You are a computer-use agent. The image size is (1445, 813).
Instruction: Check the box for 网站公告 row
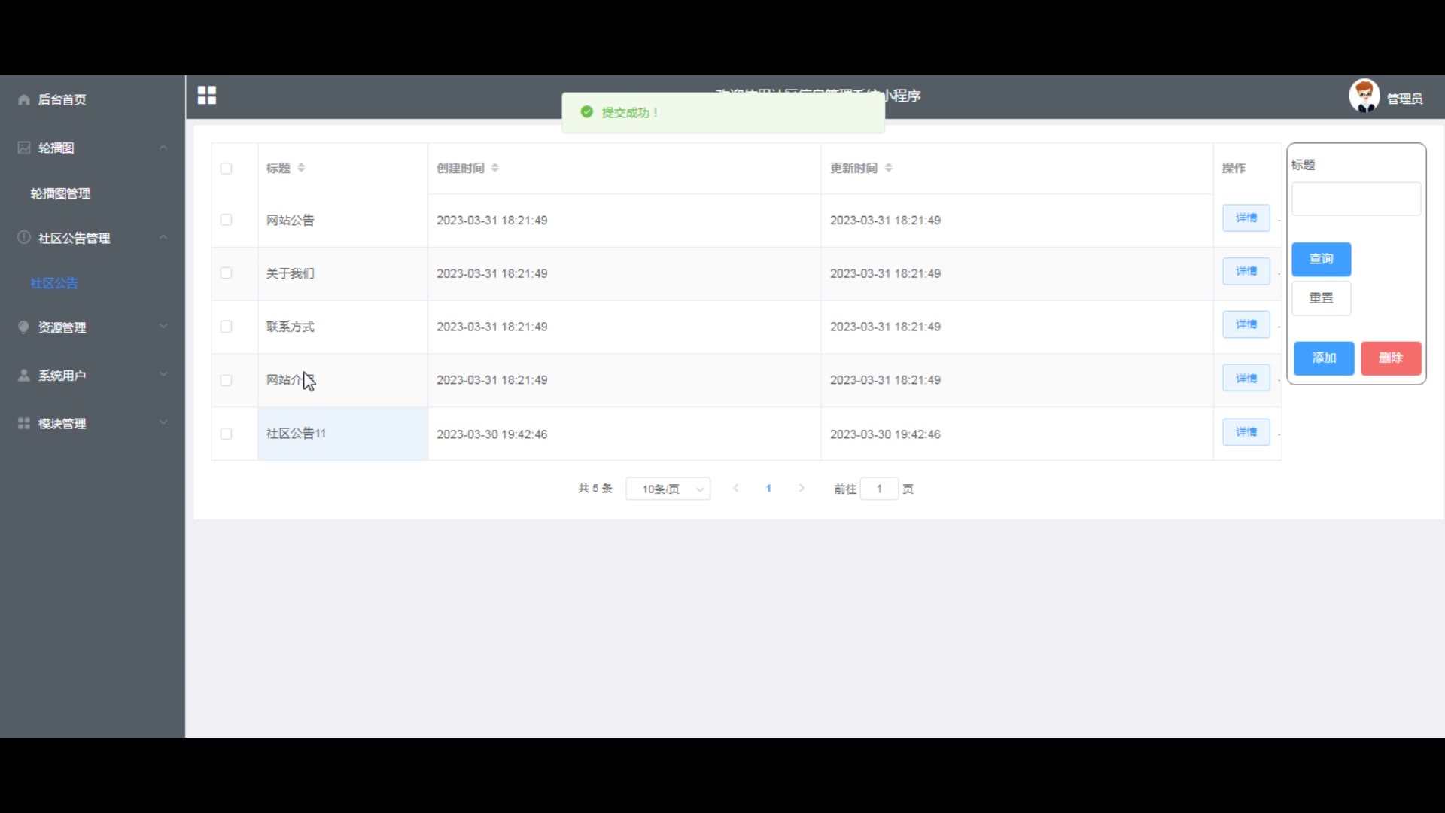[x=226, y=220]
